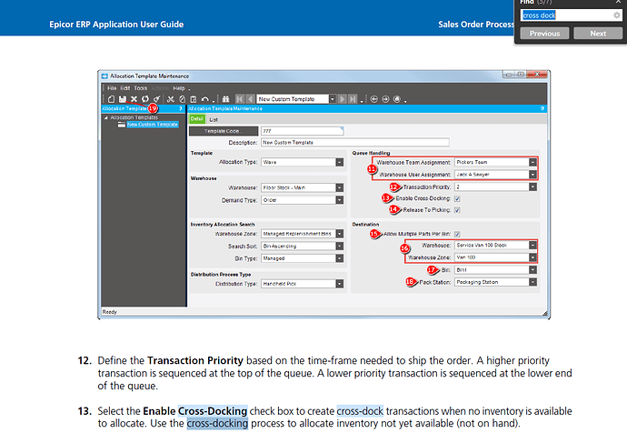Click the Template Code field showing 777
The image size is (627, 433).
[303, 131]
